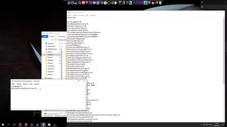The width and height of the screenshot is (227, 127).
Task: Open Формат menu in the large Notepad window
Action: point(82,15)
